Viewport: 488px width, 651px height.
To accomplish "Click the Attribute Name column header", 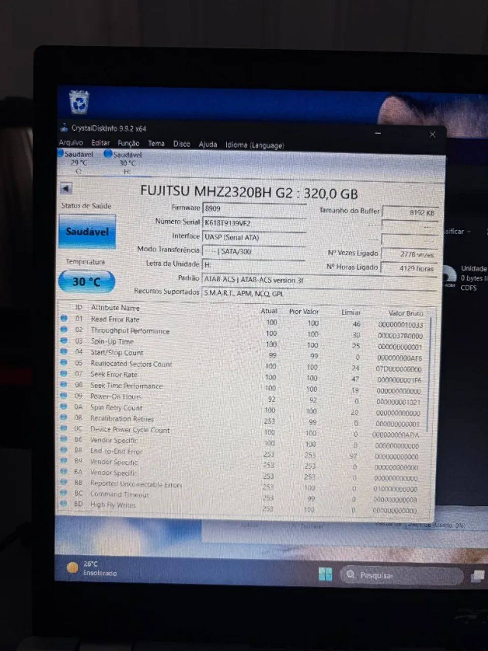I will pyautogui.click(x=115, y=308).
